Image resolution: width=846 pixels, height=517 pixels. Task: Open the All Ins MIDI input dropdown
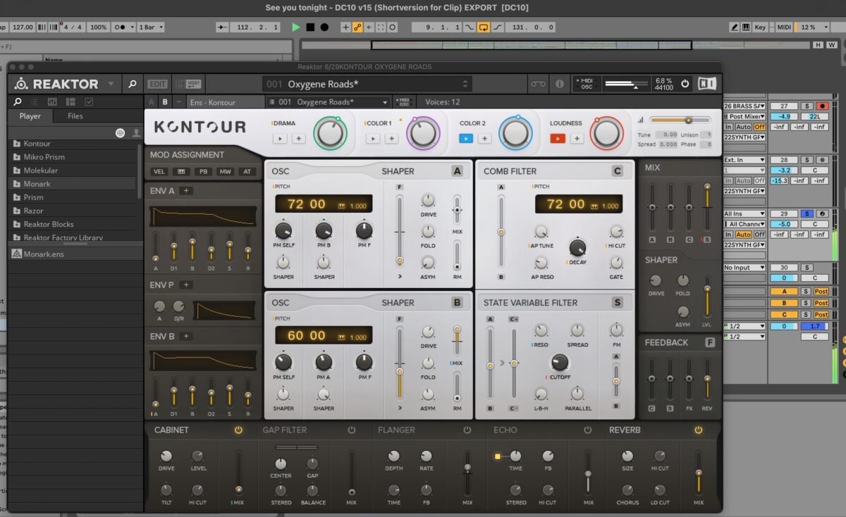[744, 213]
